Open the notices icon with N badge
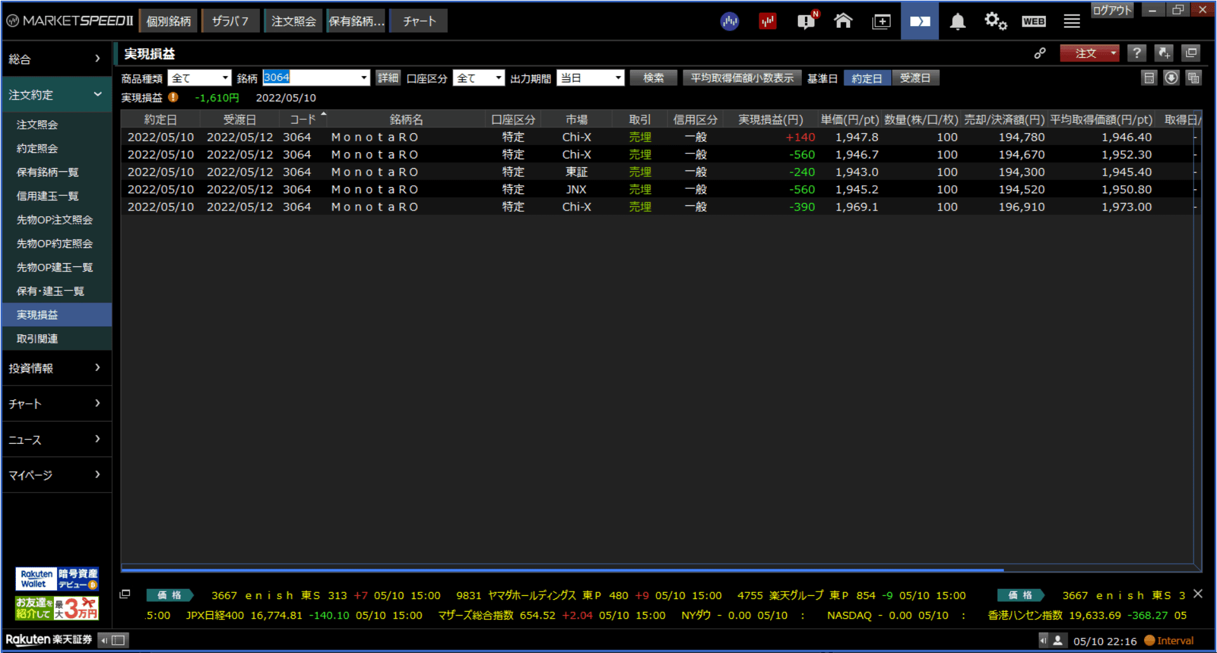 pyautogui.click(x=807, y=21)
